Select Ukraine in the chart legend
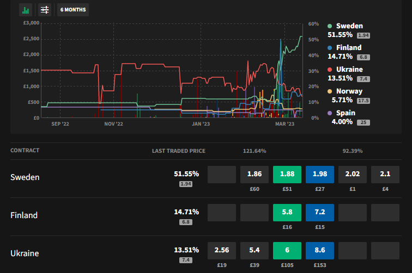The image size is (412, 273). pyautogui.click(x=349, y=70)
